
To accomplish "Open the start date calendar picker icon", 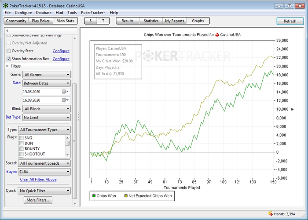I will click(64, 91).
